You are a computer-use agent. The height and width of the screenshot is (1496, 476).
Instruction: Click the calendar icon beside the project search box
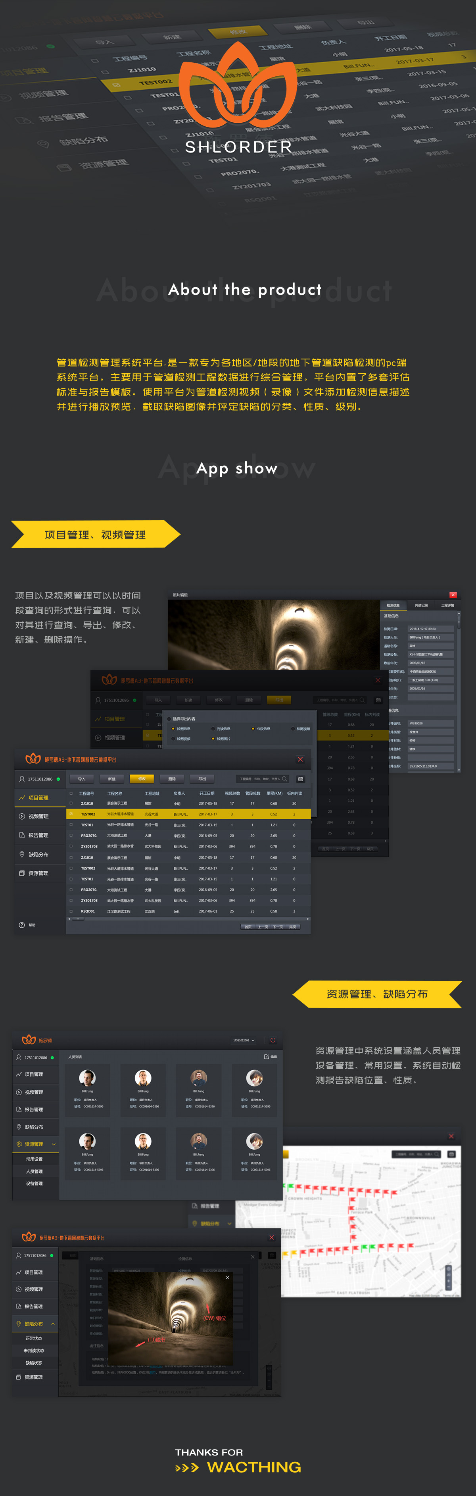pos(300,779)
